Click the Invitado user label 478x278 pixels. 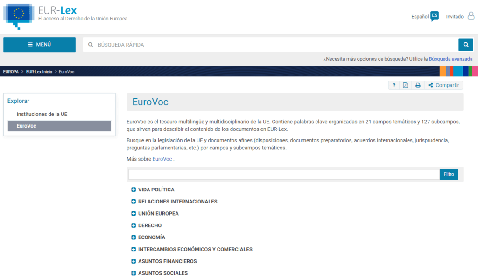click(455, 17)
